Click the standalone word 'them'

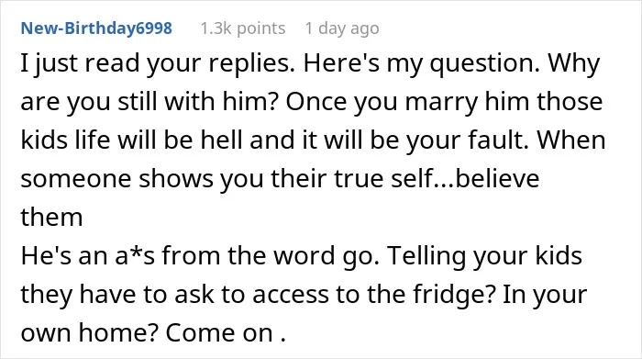point(51,218)
